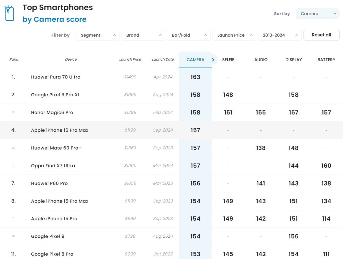The width and height of the screenshot is (346, 259).
Task: Open Apple iPhone 15 Pro
Action: click(54, 219)
